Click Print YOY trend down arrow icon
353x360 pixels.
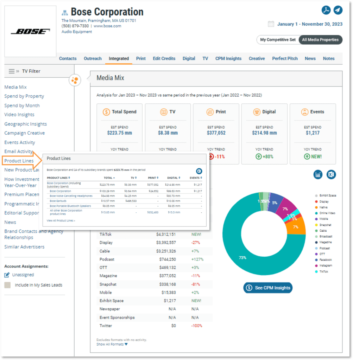click(212, 156)
